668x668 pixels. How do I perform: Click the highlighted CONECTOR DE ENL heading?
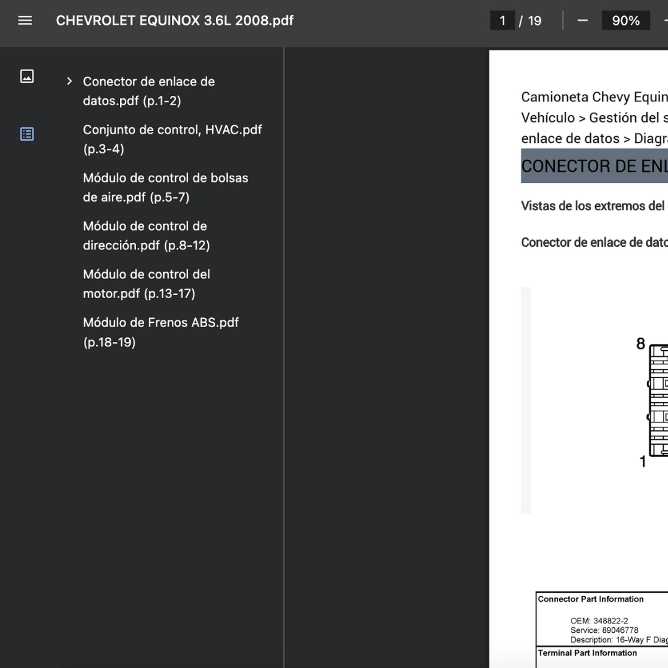click(594, 166)
